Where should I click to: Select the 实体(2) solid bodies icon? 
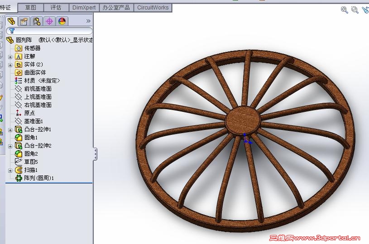pyautogui.click(x=19, y=64)
